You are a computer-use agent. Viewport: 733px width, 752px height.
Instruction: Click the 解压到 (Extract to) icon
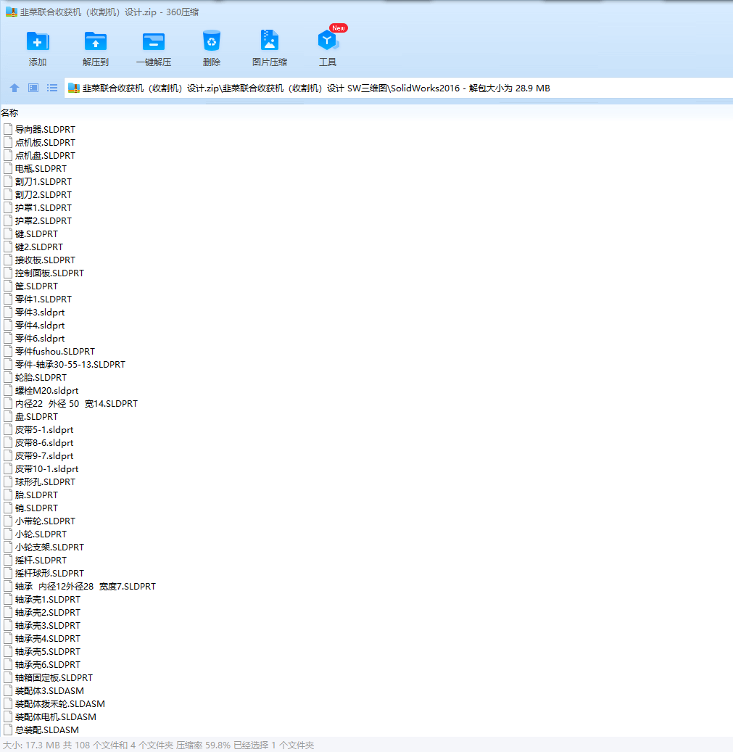pyautogui.click(x=96, y=42)
